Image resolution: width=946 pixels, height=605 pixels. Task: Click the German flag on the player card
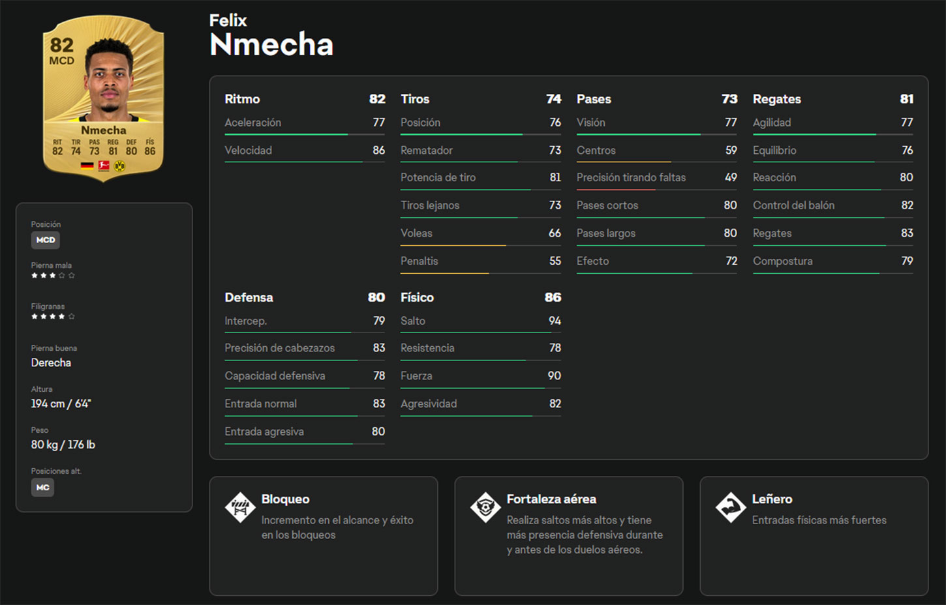click(x=87, y=166)
